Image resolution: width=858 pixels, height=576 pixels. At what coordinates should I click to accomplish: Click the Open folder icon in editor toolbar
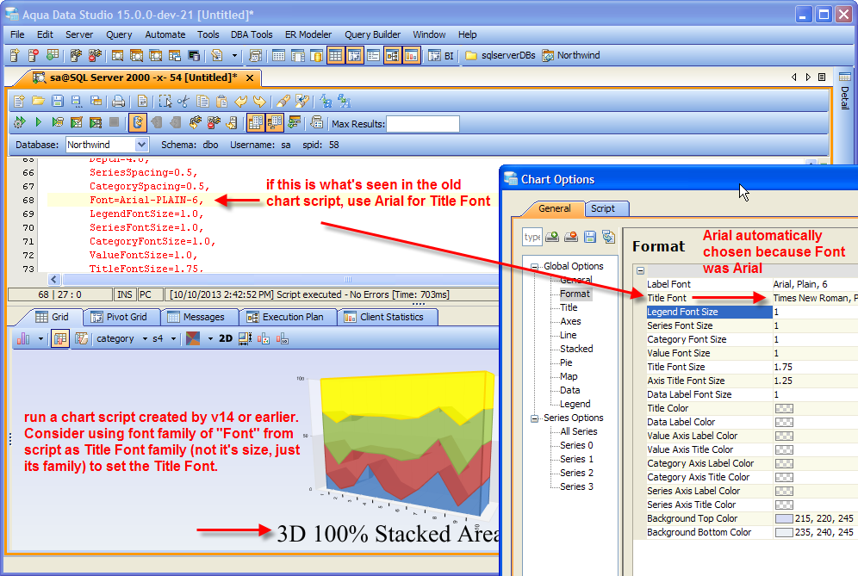(x=38, y=102)
